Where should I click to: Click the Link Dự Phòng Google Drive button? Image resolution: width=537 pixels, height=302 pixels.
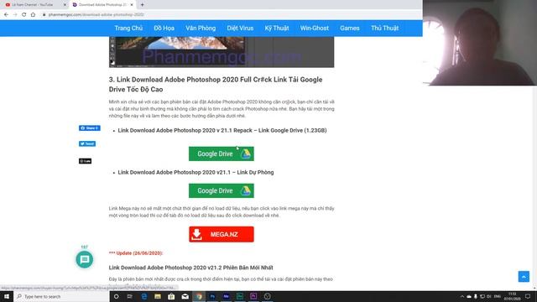[x=222, y=190]
